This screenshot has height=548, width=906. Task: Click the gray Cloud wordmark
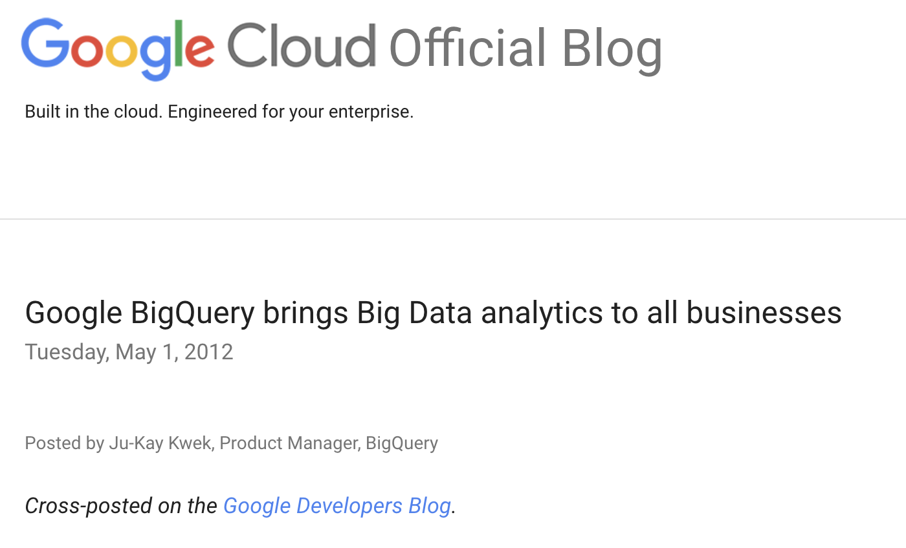302,45
